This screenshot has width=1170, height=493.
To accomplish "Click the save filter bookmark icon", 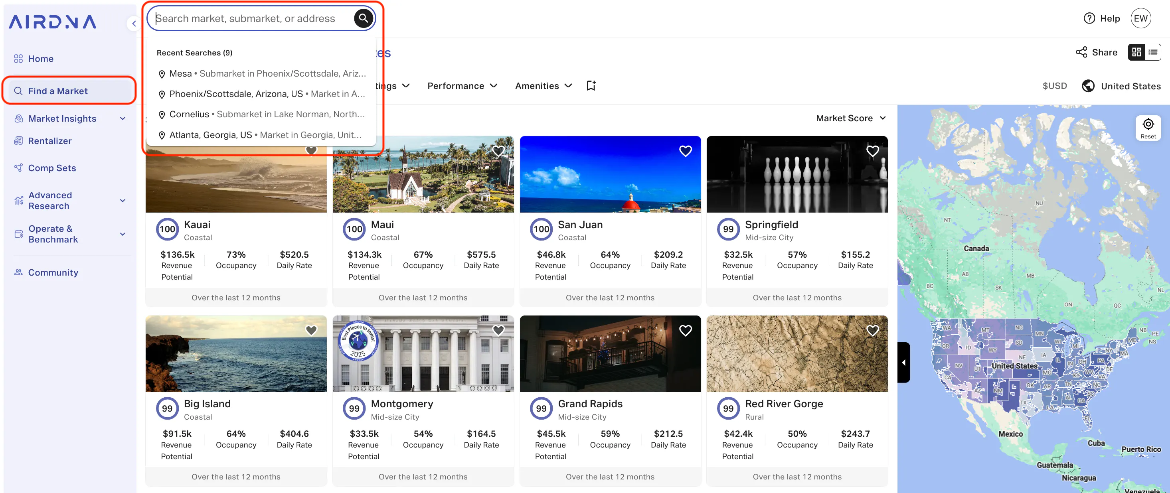I will 591,86.
